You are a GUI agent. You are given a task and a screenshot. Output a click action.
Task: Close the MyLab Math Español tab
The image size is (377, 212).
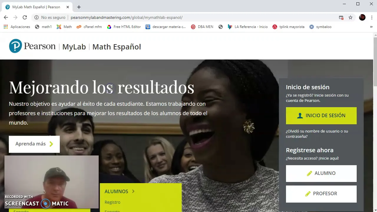click(67, 7)
